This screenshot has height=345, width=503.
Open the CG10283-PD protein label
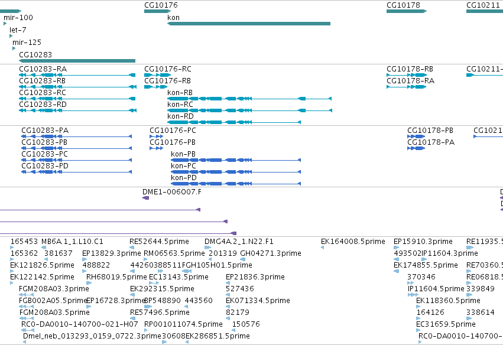[x=45, y=166]
